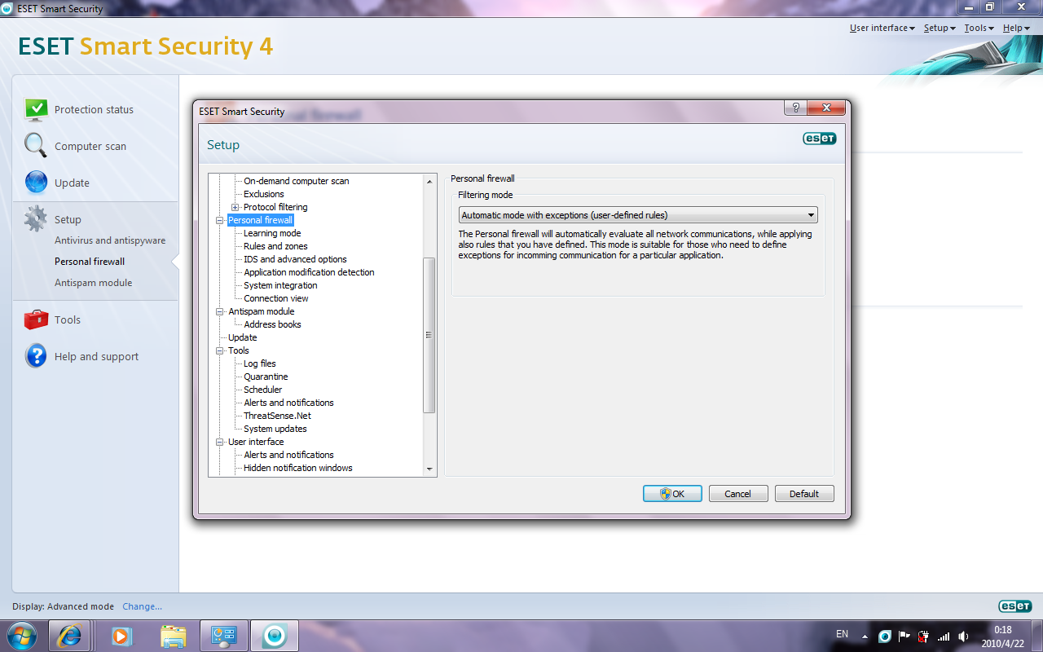Viewport: 1043px width, 652px height.
Task: Open the Setup top menu
Action: [940, 28]
